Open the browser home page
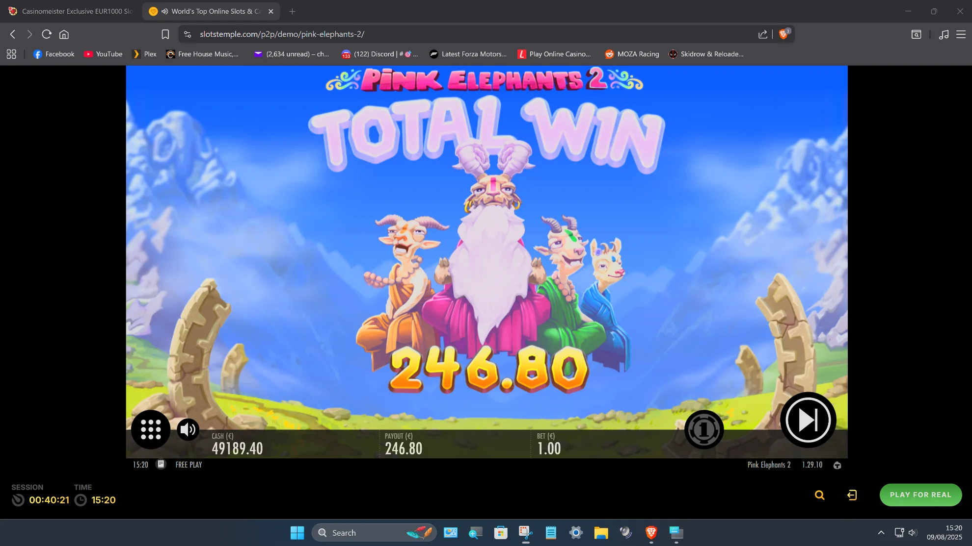The width and height of the screenshot is (972, 546). pyautogui.click(x=64, y=34)
